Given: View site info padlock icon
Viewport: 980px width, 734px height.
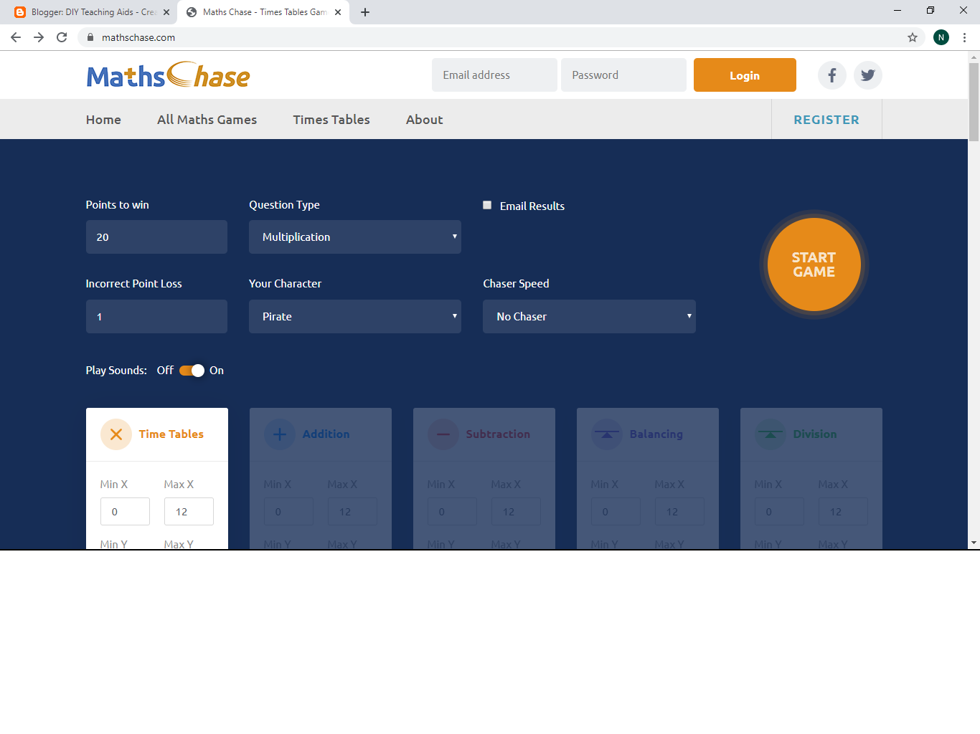Looking at the screenshot, I should (x=90, y=37).
